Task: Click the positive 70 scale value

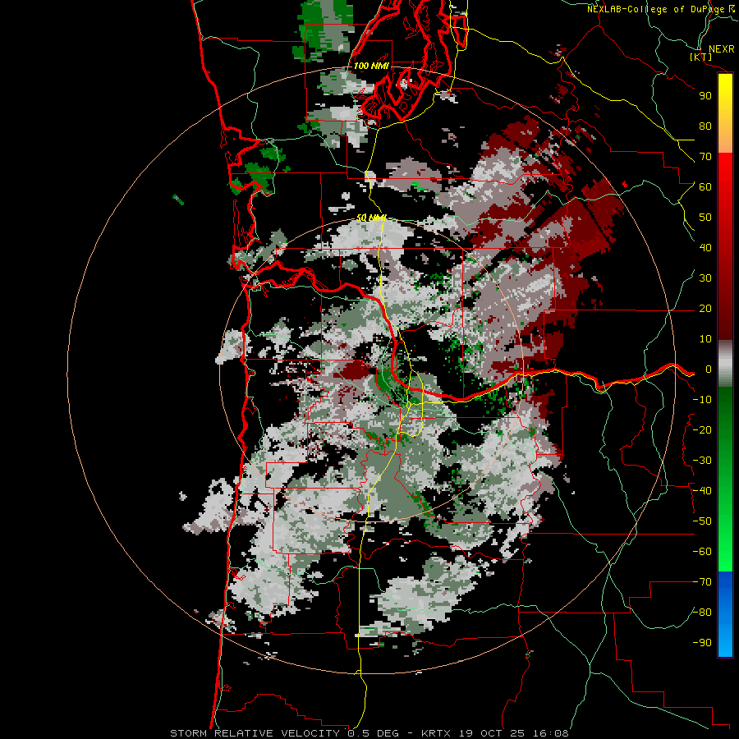Action: [705, 157]
